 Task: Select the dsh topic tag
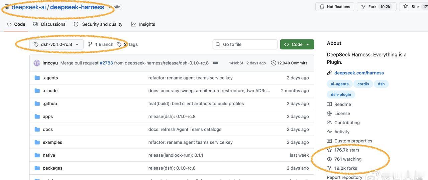pyautogui.click(x=381, y=84)
